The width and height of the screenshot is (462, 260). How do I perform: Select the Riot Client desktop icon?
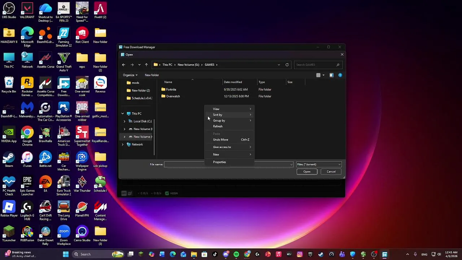(x=82, y=36)
